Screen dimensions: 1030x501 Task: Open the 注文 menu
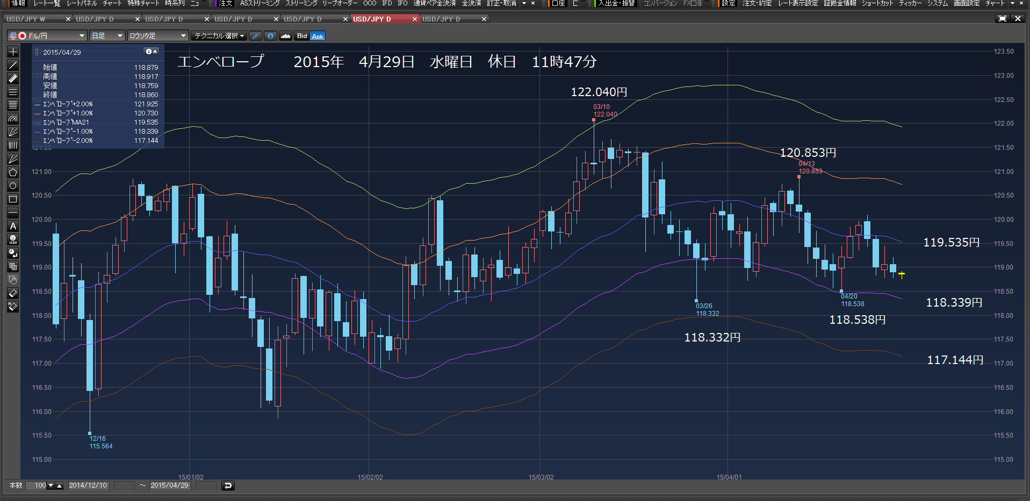226,3
